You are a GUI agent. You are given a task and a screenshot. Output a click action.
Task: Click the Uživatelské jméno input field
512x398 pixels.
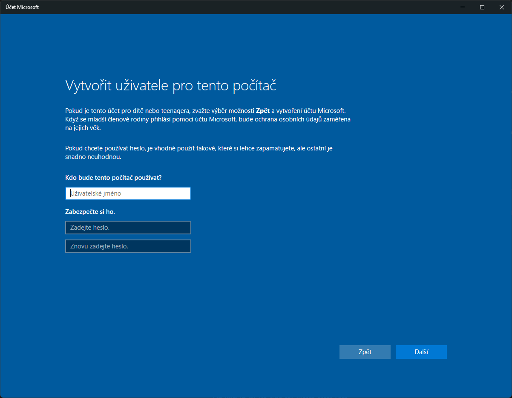coord(128,193)
